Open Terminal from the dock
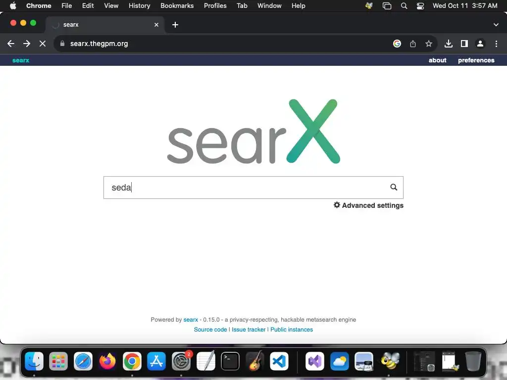 (230, 361)
